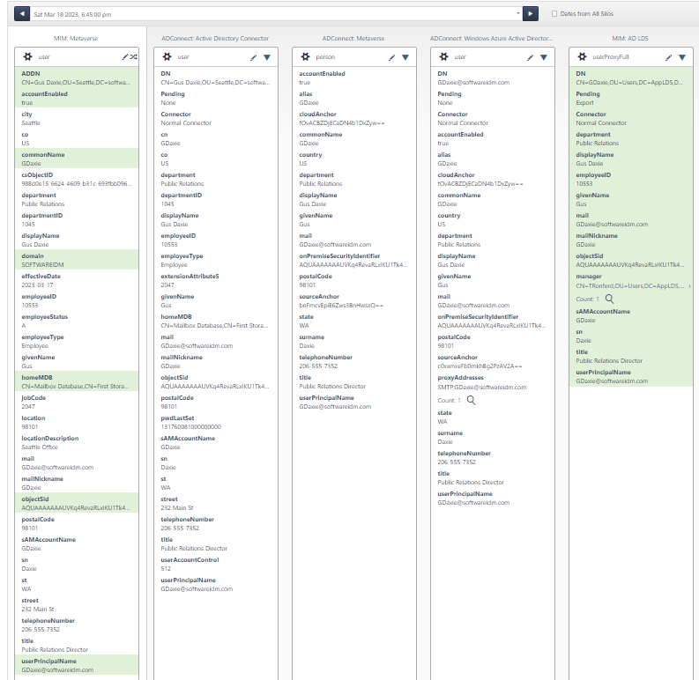Click MIM: AD LDS column heading
Image resolution: width=699 pixels, height=680 pixels.
click(630, 39)
